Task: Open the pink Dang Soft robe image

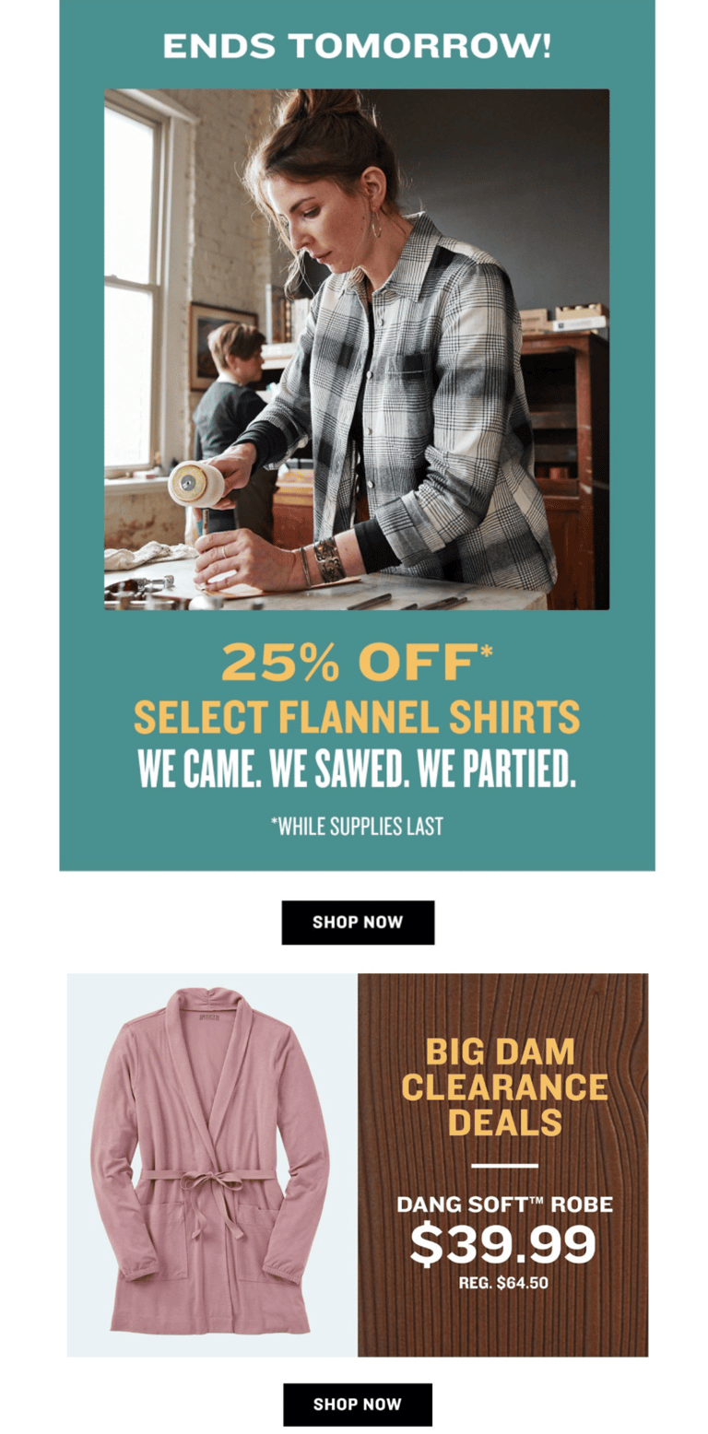Action: pos(212,1165)
